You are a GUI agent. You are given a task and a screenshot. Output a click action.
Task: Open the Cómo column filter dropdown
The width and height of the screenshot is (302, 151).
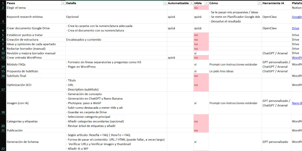pyautogui.click(x=260, y=3)
